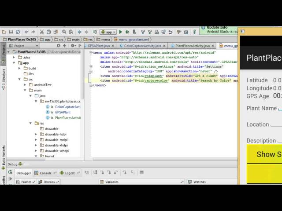Collapse the app module node
This screenshot has height=211, width=282.
coord(14,63)
